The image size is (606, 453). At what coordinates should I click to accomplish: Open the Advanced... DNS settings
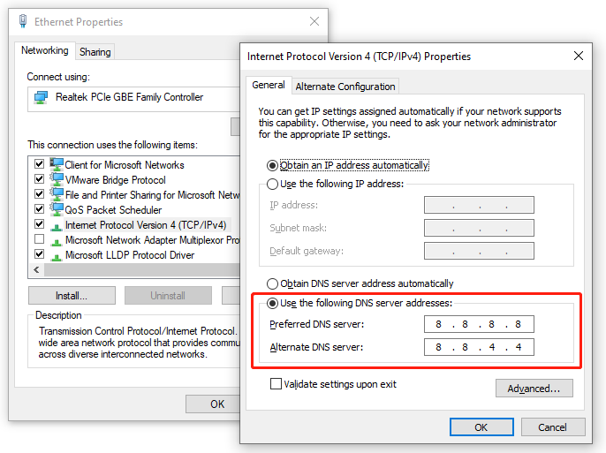pos(534,389)
